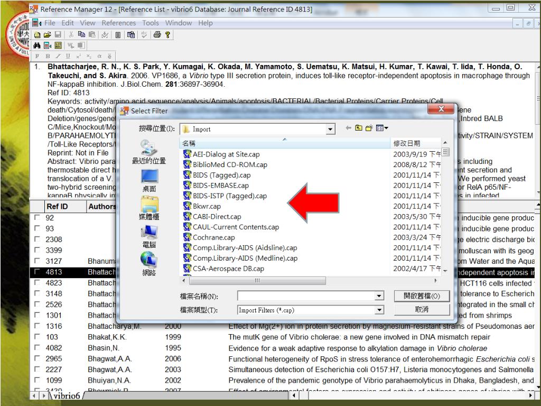Click the mark reference checkmark-arrow icon
This screenshot has height=406, width=541.
click(105, 34)
